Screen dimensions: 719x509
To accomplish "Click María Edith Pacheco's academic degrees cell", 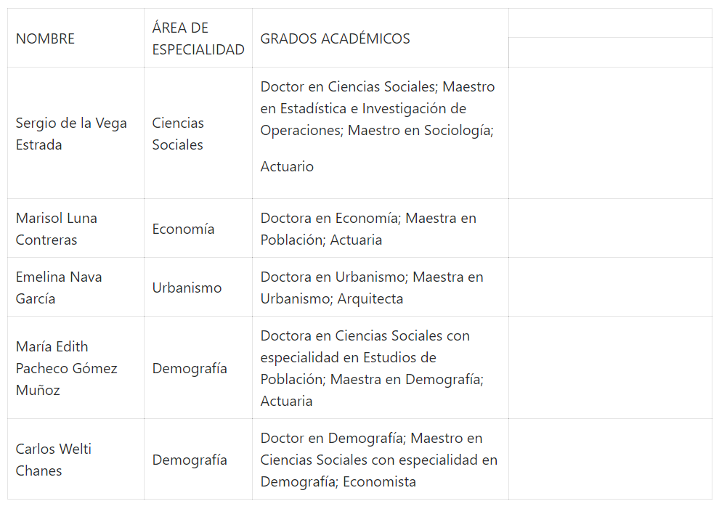I will [x=371, y=368].
